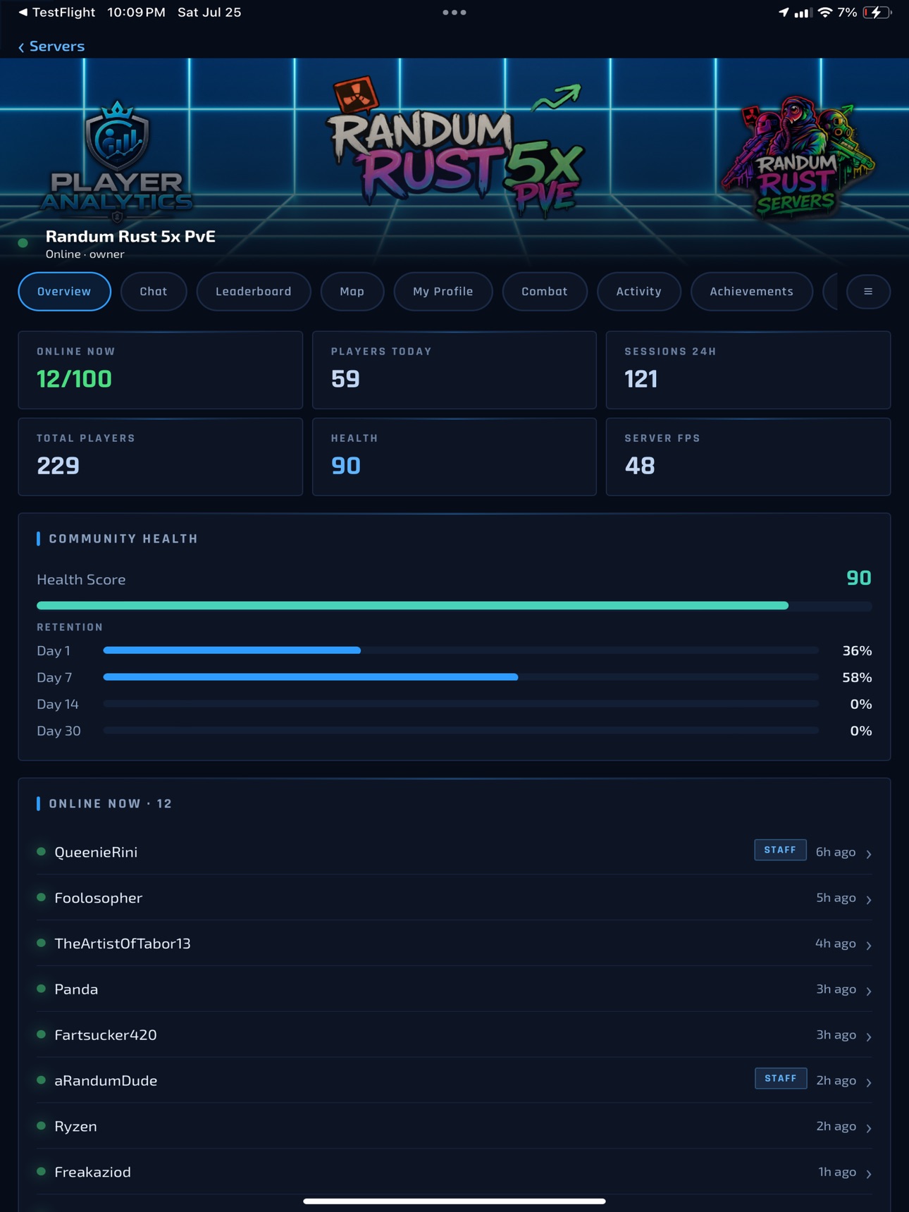Open Ryzen's player row
This screenshot has width=909, height=1212.
click(455, 1127)
